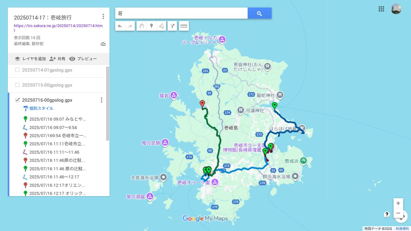Click the zoom in plus button
The height and width of the screenshot is (231, 411).
(x=398, y=203)
